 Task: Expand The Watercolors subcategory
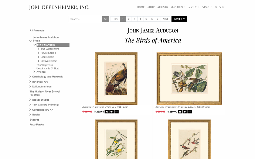38,49
